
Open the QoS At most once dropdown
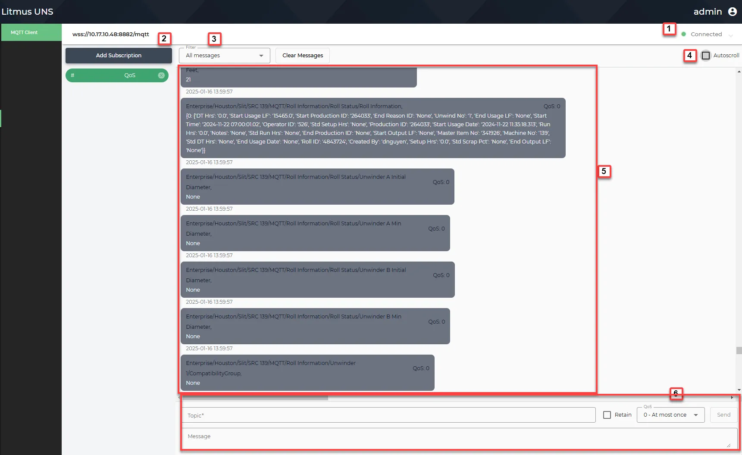click(x=670, y=415)
